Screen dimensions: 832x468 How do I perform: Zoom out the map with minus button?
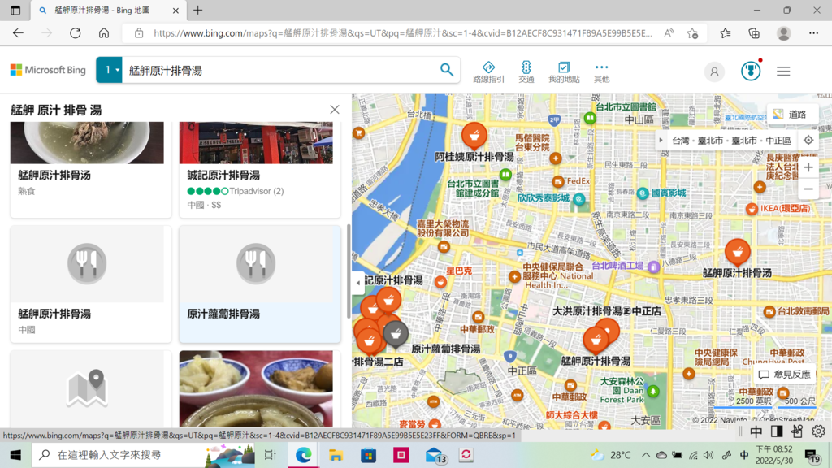(808, 188)
